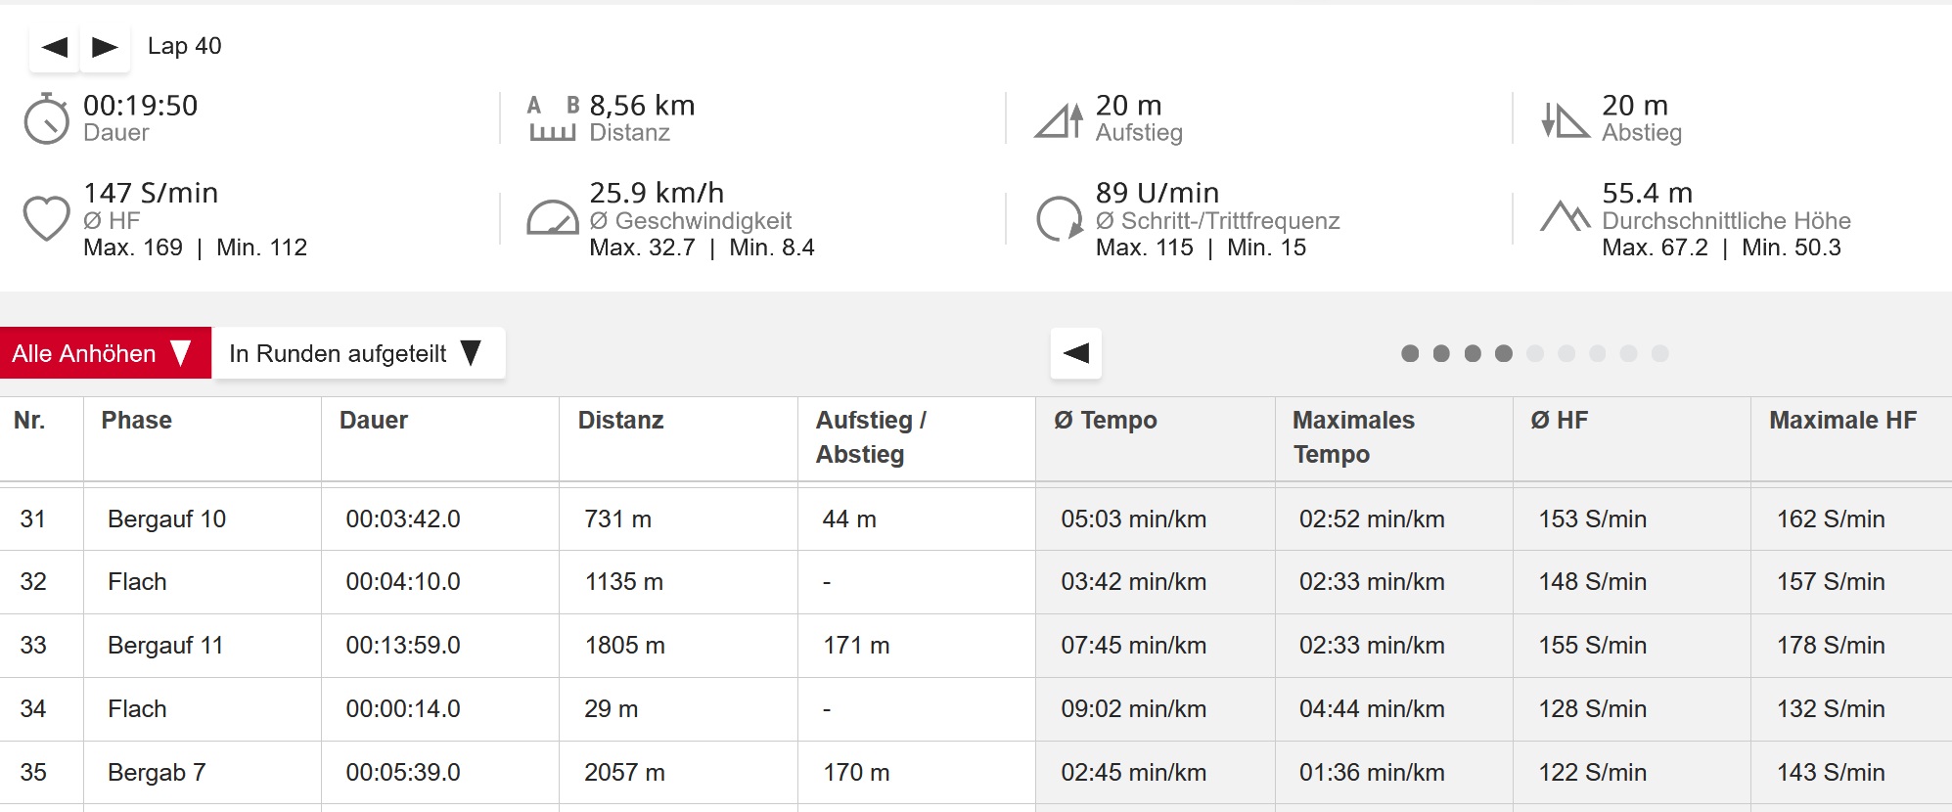Select the Bergab 7 row
The image size is (1952, 812).
(x=976, y=773)
